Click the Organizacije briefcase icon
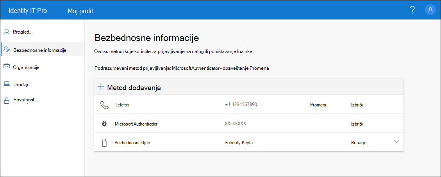 (7, 67)
